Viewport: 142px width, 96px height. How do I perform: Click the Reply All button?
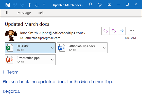pyautogui.click(x=114, y=31)
